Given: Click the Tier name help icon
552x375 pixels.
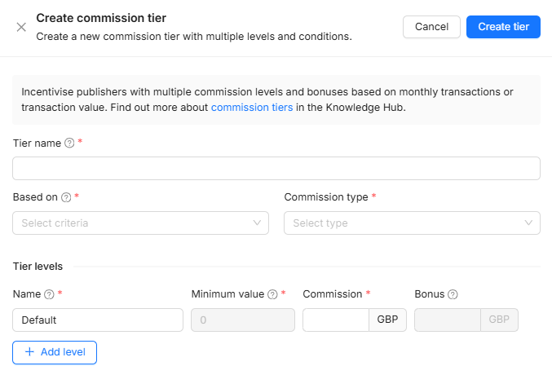Looking at the screenshot, I should coord(69,143).
